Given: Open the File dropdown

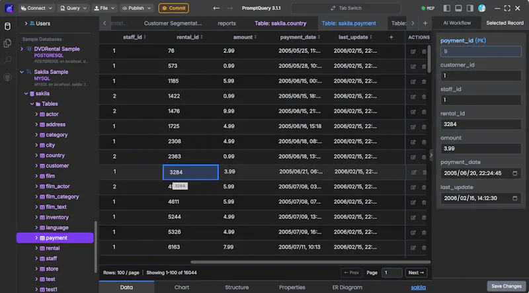Looking at the screenshot, I should point(104,8).
